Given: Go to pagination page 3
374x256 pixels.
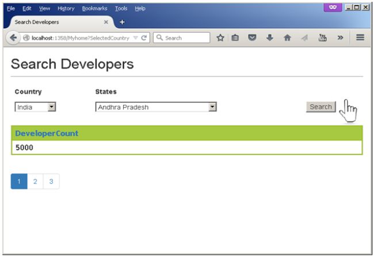Looking at the screenshot, I should [51, 181].
